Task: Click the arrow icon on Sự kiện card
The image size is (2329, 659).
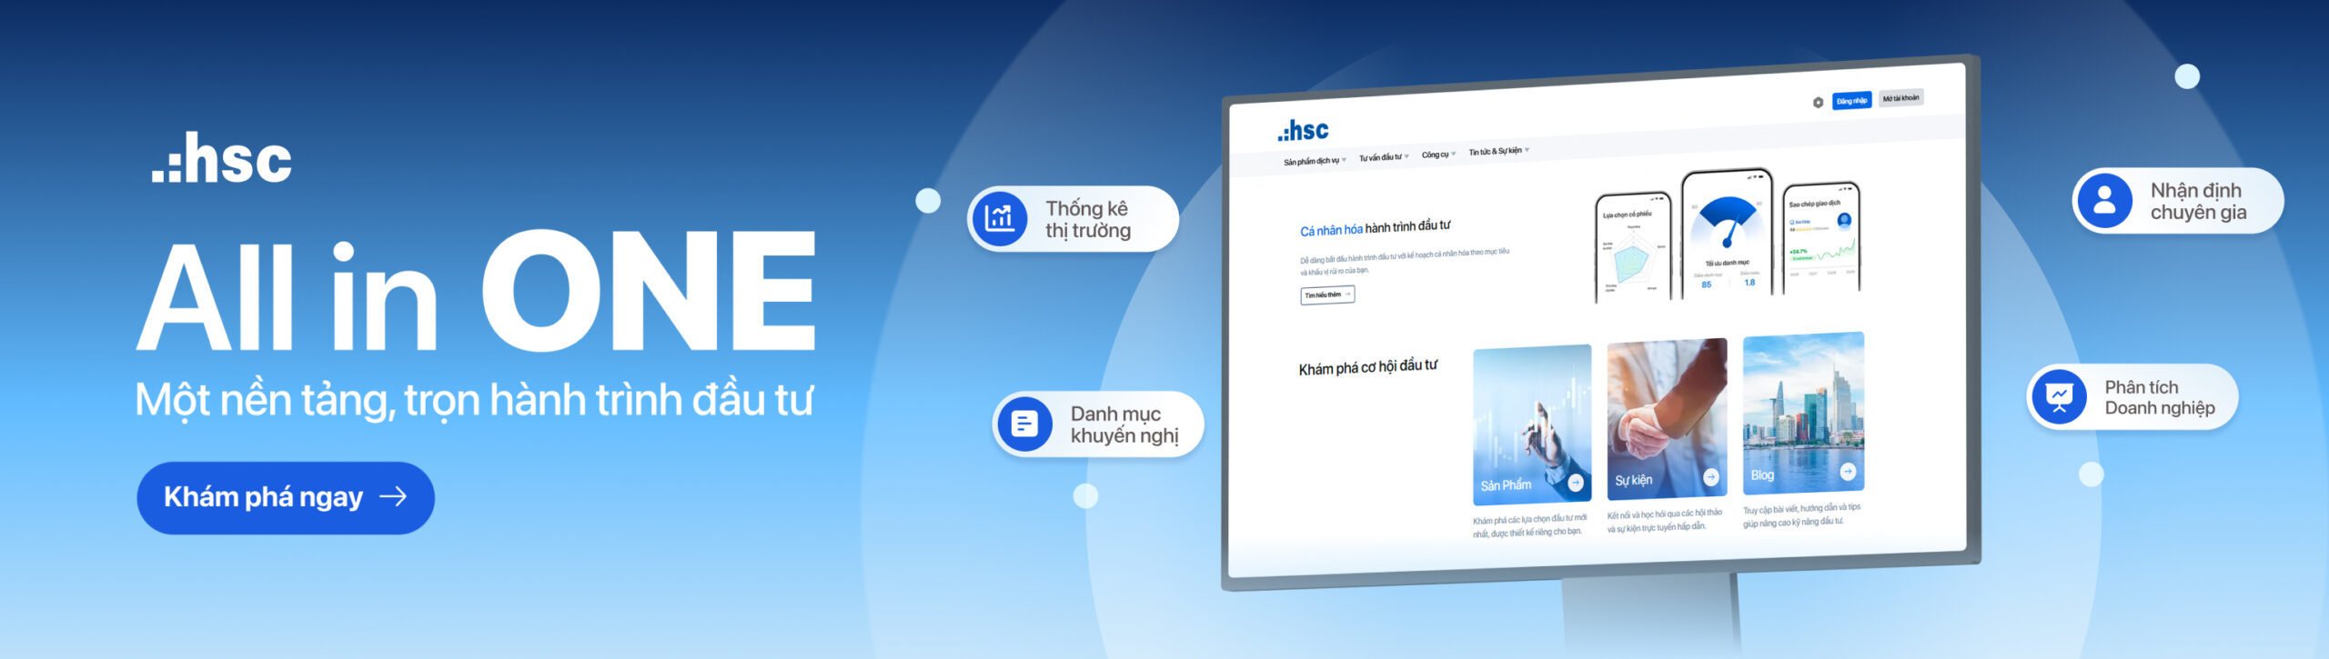Action: (x=1711, y=477)
